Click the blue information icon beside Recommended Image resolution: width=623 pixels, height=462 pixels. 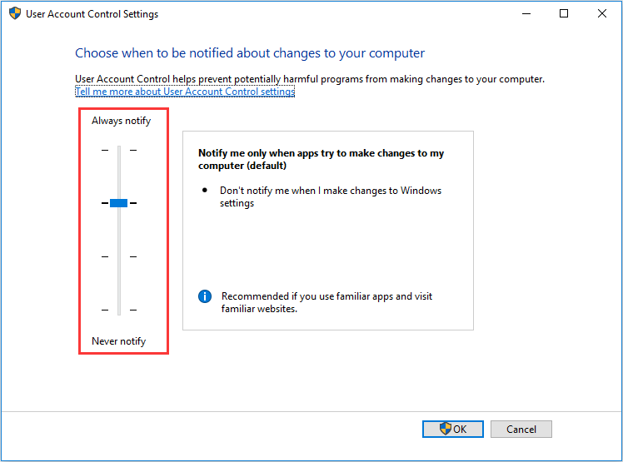coord(205,296)
